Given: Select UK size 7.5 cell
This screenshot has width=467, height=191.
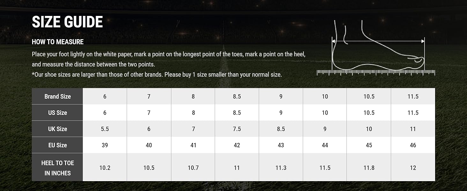Looking at the screenshot, I should (x=237, y=129).
